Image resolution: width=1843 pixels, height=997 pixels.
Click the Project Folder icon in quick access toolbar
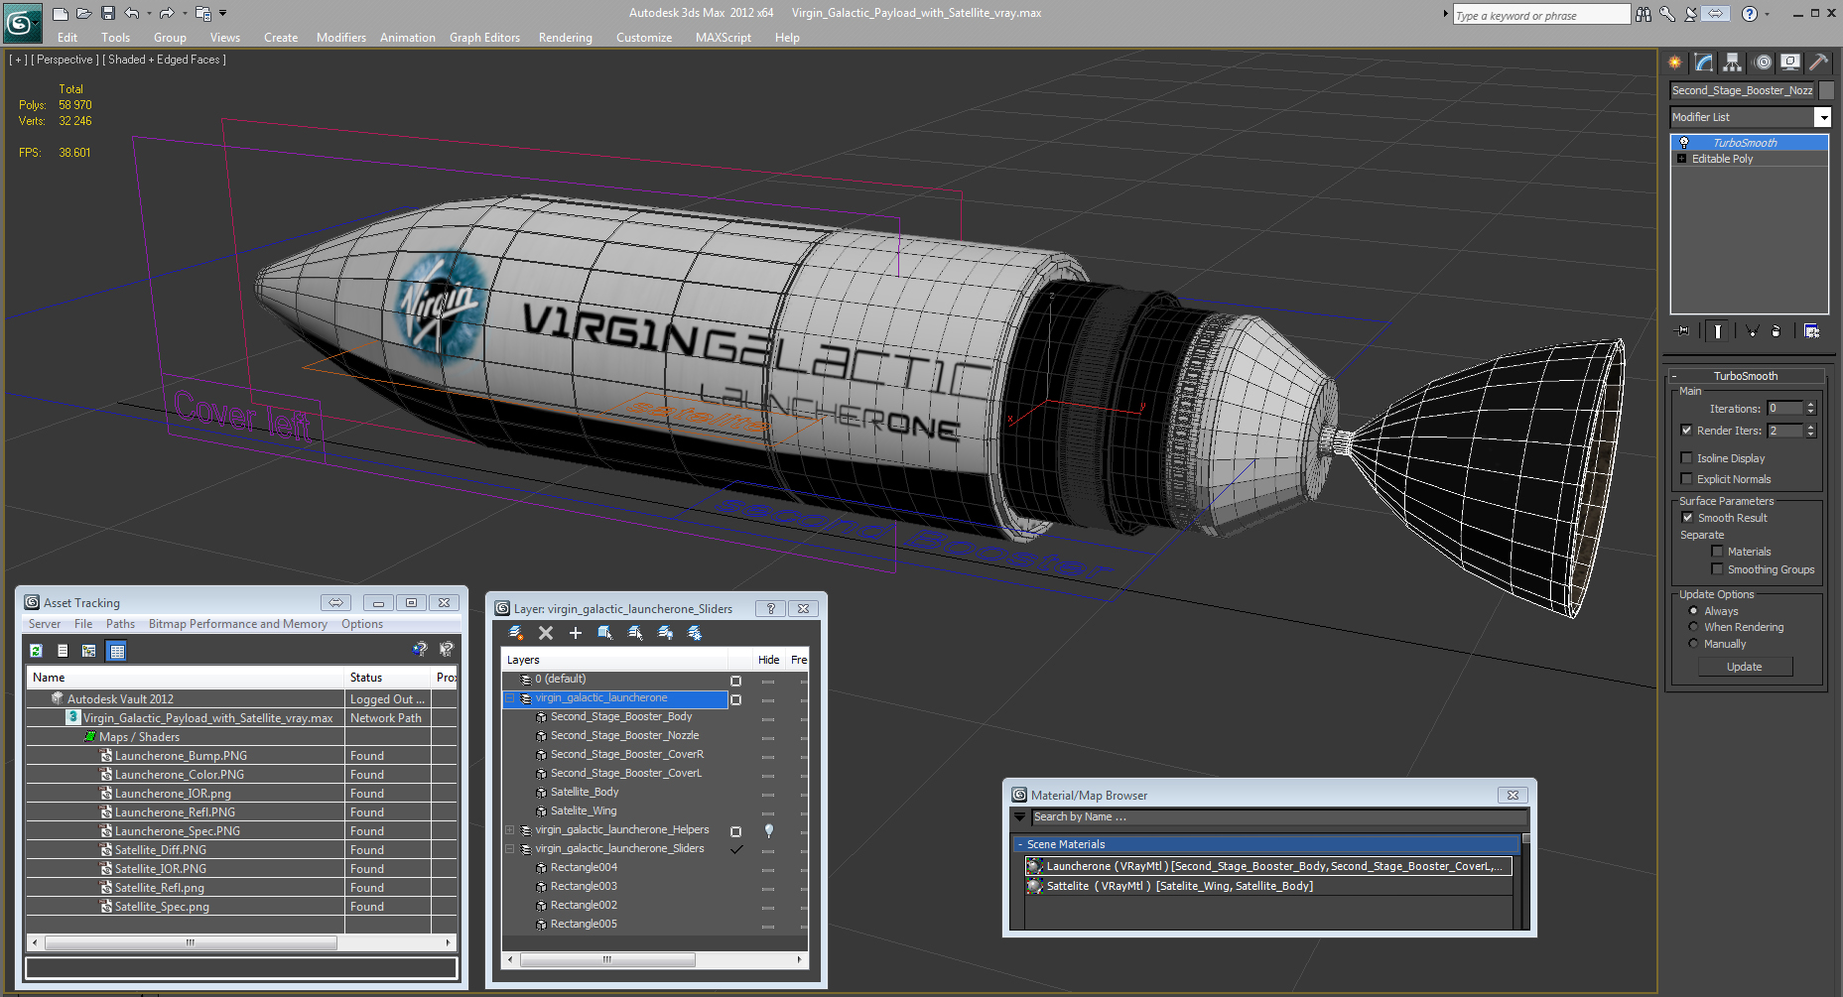click(x=202, y=14)
